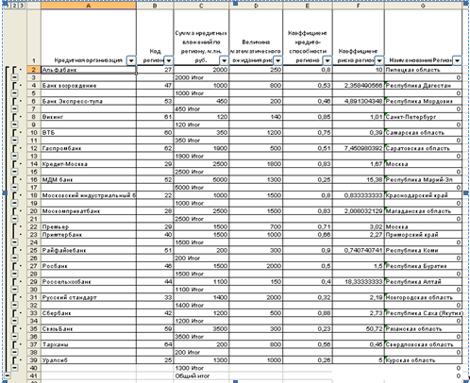Viewport: 470px width, 383px height.
Task: Select row 2 header
Action: [34, 70]
